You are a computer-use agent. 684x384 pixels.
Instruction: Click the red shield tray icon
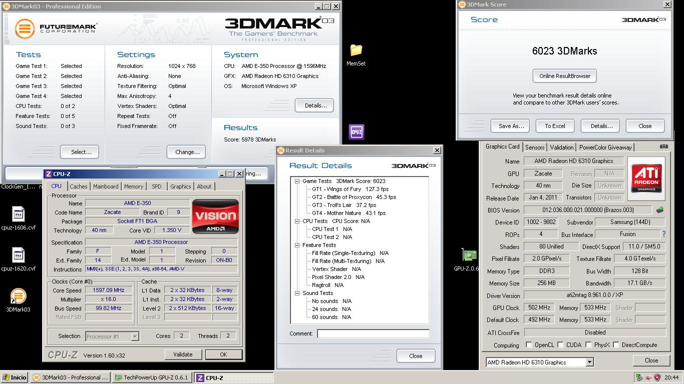coord(657,377)
